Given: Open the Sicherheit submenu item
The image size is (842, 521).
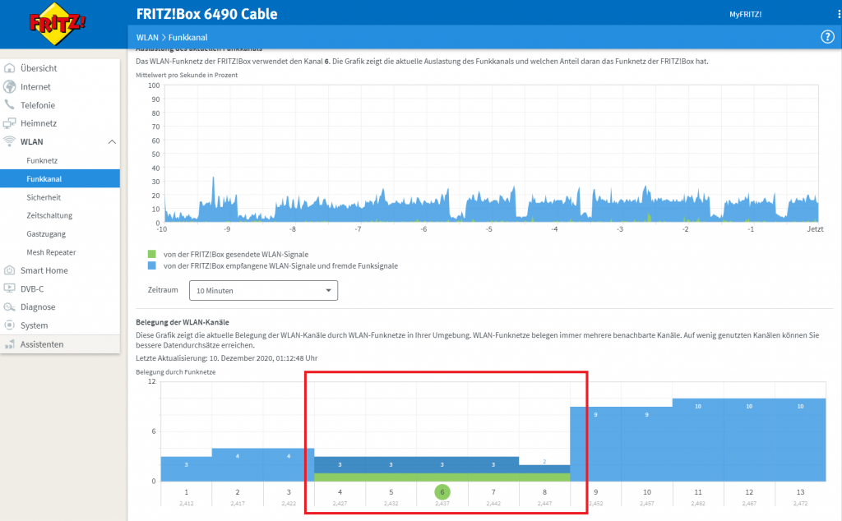Looking at the screenshot, I should point(44,197).
